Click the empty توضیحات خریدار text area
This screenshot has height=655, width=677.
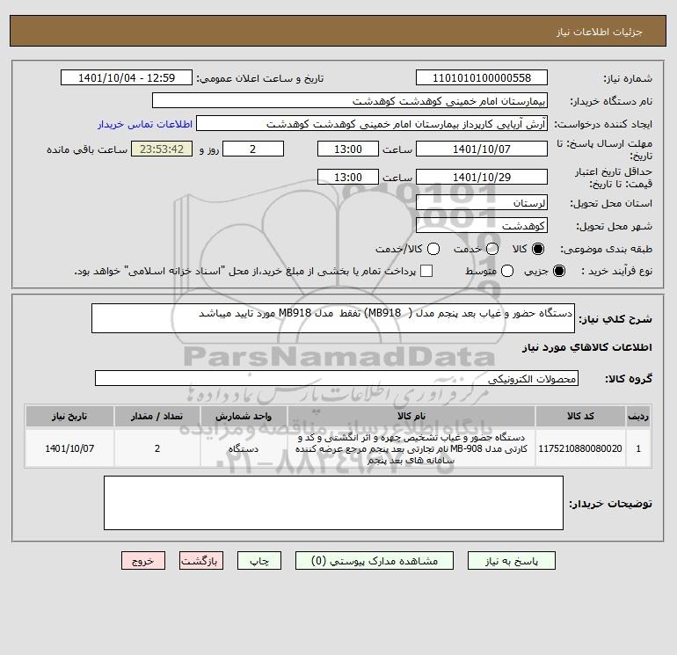click(x=333, y=503)
